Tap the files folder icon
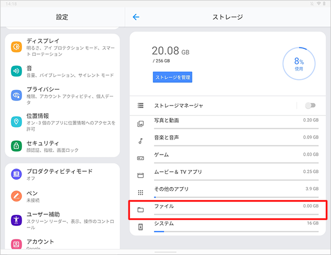Screen dimensions: 331x255 (141, 210)
